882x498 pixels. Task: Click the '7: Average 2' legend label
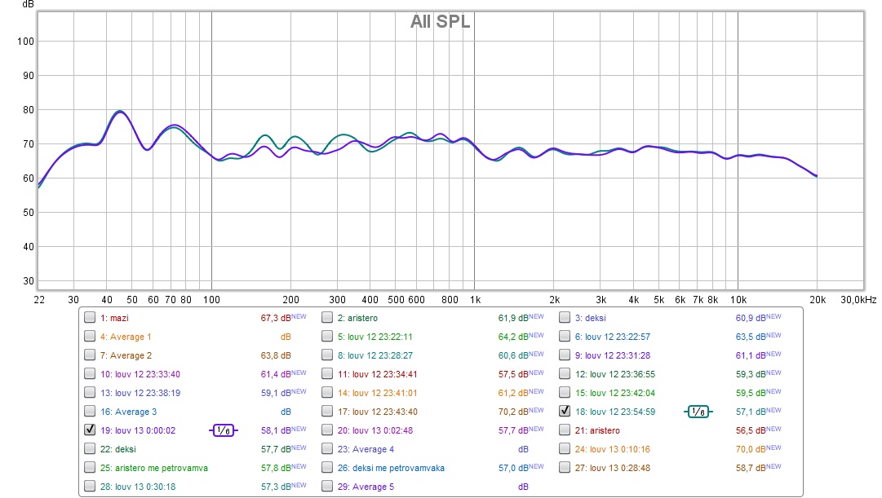pyautogui.click(x=126, y=355)
